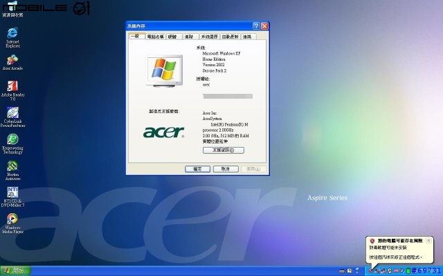Launch Norton Antivirus desktop icon
This screenshot has height=276, width=443.
coord(12,170)
